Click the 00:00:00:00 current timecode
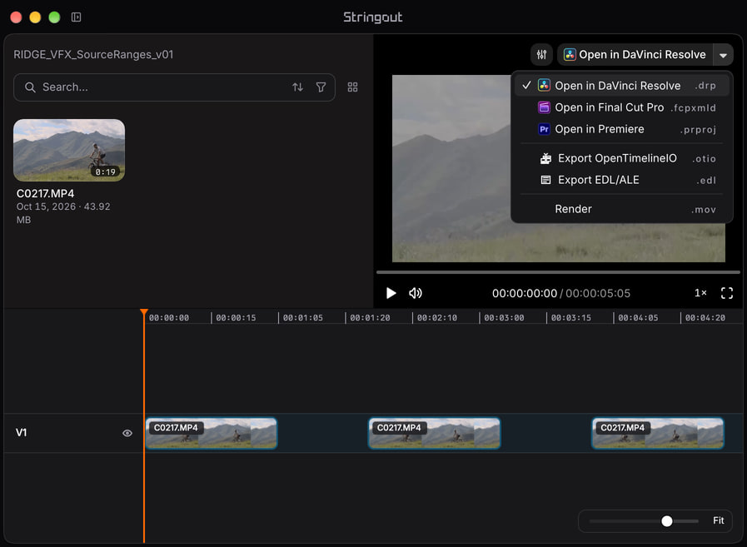Screen dimensions: 747x547 (x=525, y=293)
